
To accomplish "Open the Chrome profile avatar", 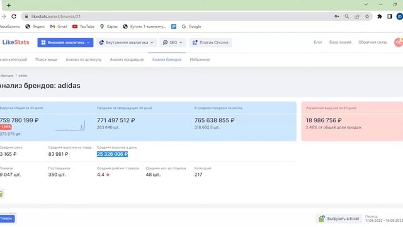I will (400, 16).
